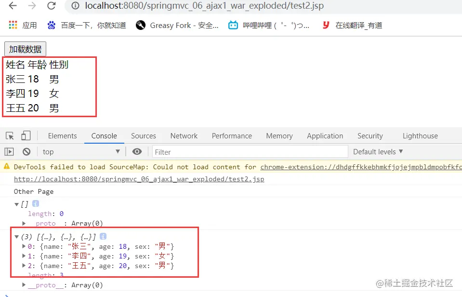This screenshot has height=297, width=462.
Task: Switch to the Security tab
Action: [370, 135]
